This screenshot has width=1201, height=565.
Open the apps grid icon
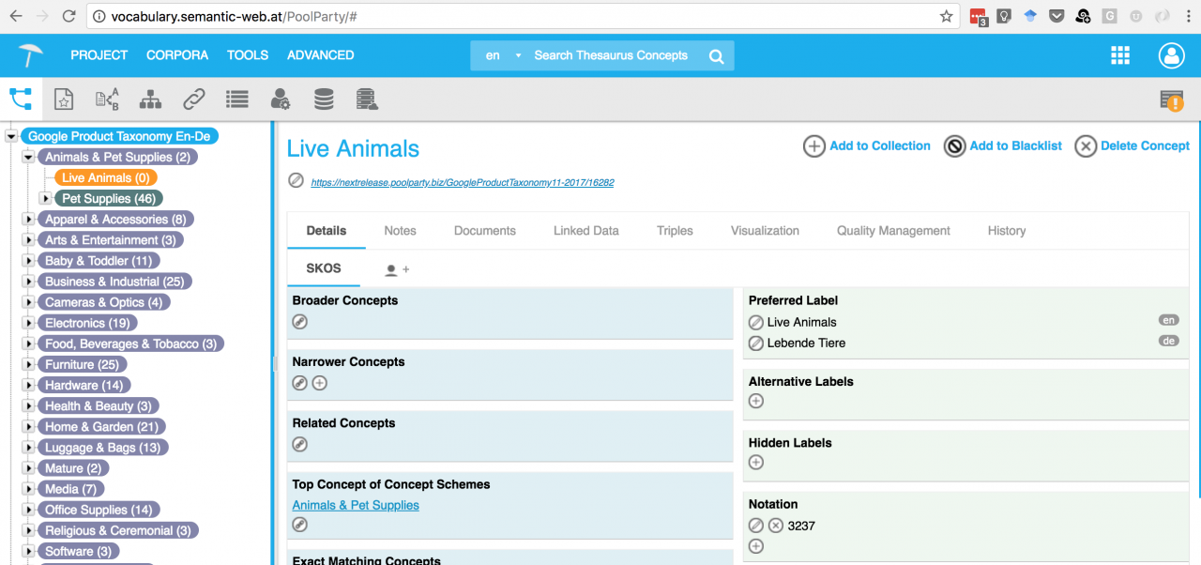[1120, 55]
